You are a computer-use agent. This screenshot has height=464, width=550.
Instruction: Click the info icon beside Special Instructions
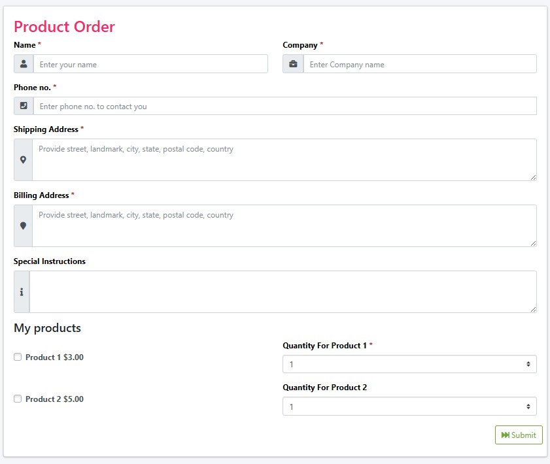tap(22, 292)
